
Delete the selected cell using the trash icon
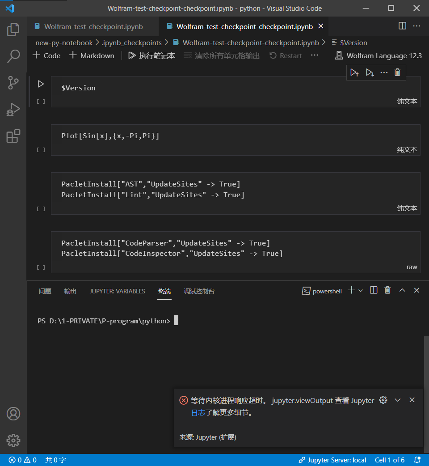tap(397, 72)
